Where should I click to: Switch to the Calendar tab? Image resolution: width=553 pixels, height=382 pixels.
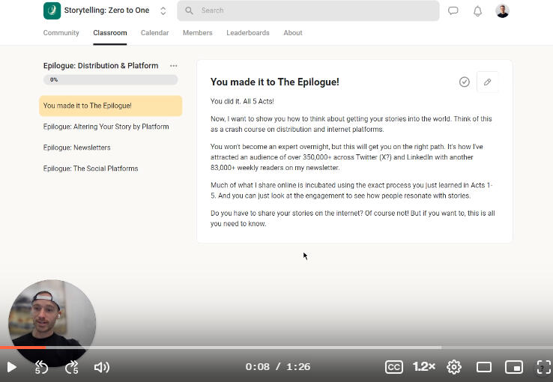tap(154, 33)
